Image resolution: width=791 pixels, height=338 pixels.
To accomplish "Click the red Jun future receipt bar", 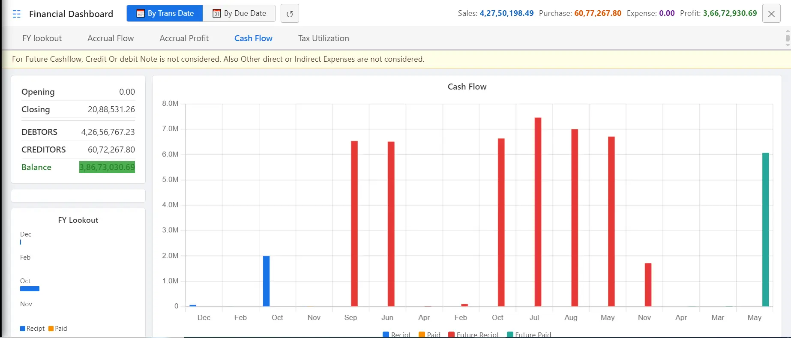I will coord(391,224).
